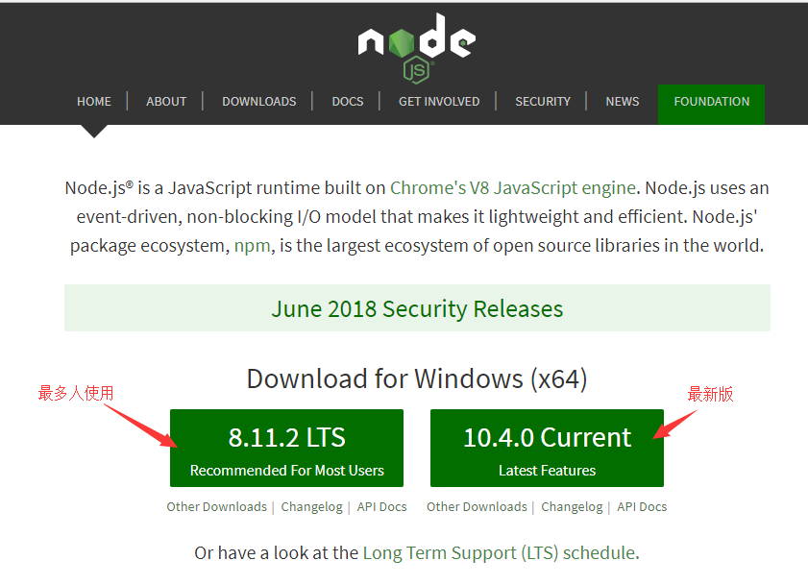
Task: Open API Docs for the LTS release
Action: click(x=381, y=507)
